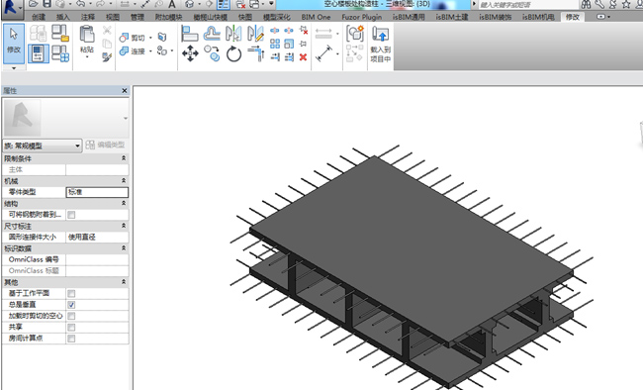Toggle the 基于工作平面 checkbox
Image resolution: width=643 pixels, height=390 pixels.
point(71,294)
